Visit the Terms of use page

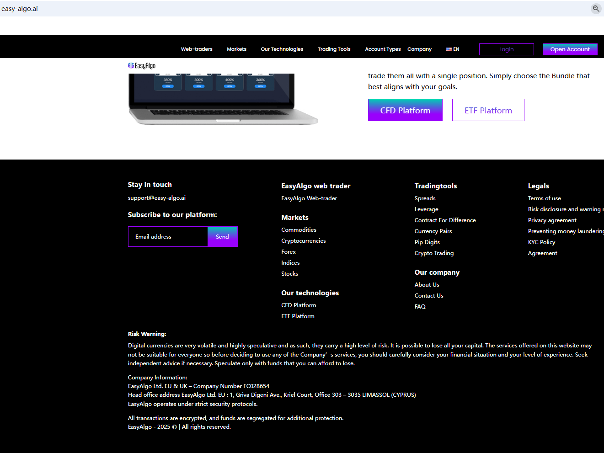point(544,198)
